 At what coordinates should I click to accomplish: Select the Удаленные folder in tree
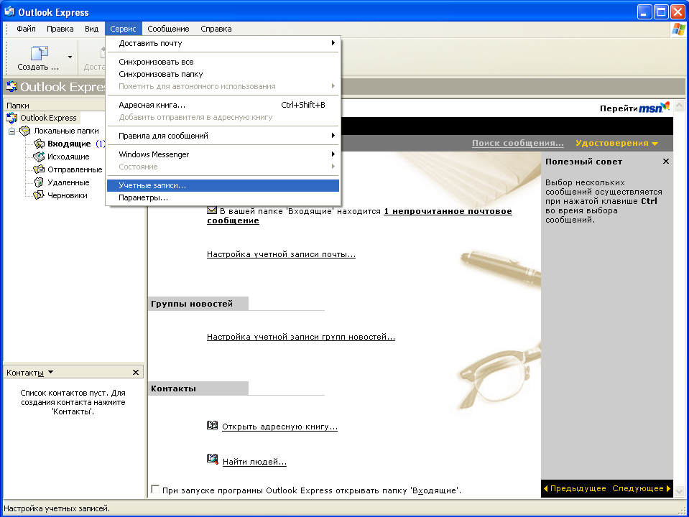tap(68, 182)
